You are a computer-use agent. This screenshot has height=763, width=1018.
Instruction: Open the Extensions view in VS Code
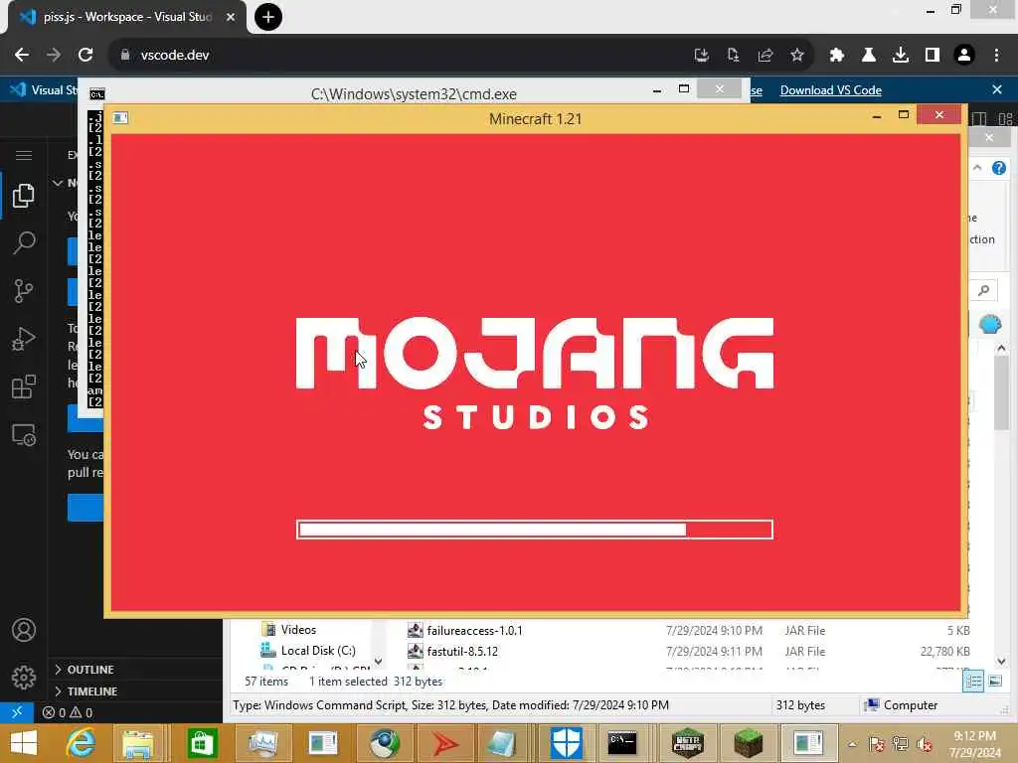[24, 387]
